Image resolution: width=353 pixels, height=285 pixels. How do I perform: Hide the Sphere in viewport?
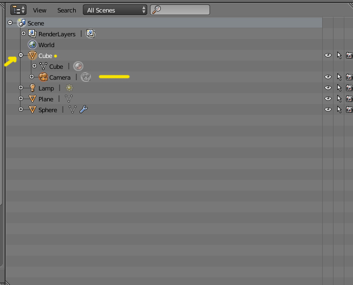(x=328, y=109)
